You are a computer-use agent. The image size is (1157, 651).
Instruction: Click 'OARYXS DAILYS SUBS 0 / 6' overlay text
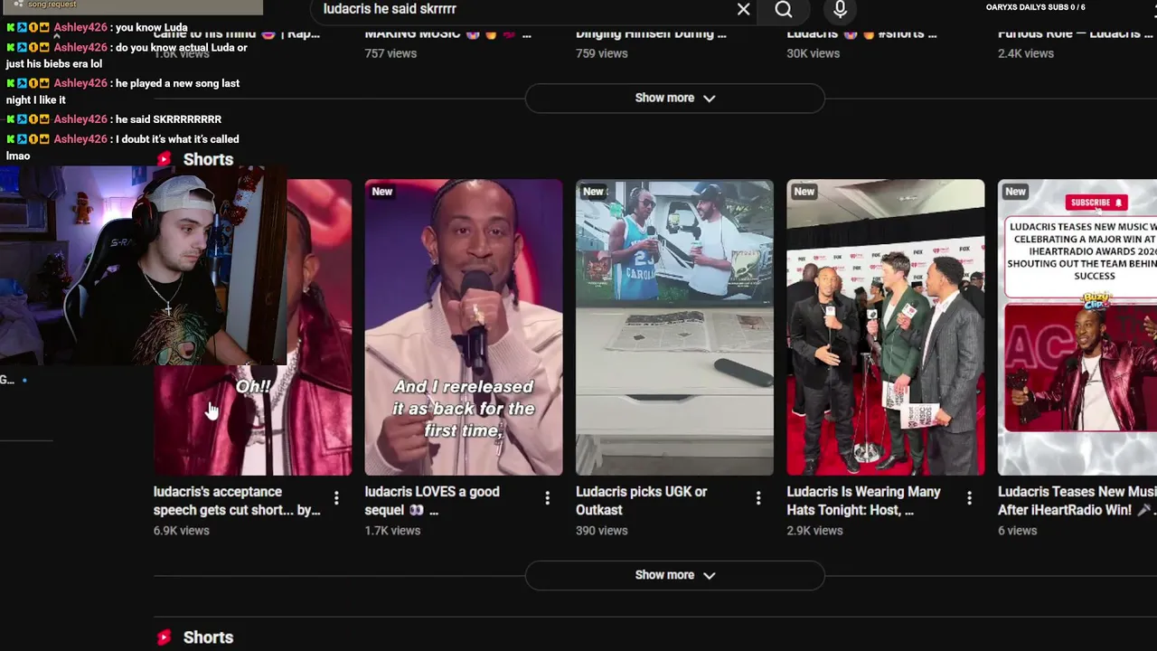1035,7
